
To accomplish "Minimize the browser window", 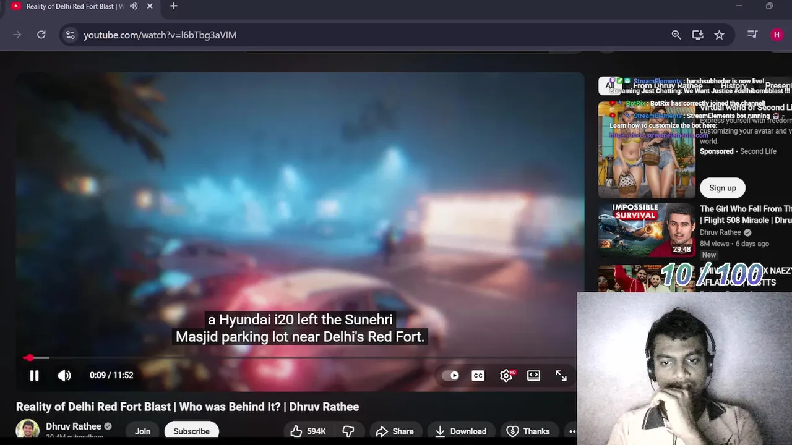I will 739,6.
